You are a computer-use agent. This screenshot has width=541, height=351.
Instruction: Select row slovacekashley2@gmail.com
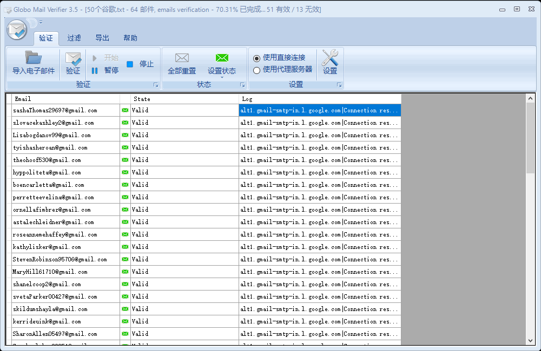pyautogui.click(x=203, y=123)
